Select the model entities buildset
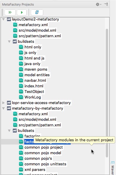The image size is (116, 175). 37,75
